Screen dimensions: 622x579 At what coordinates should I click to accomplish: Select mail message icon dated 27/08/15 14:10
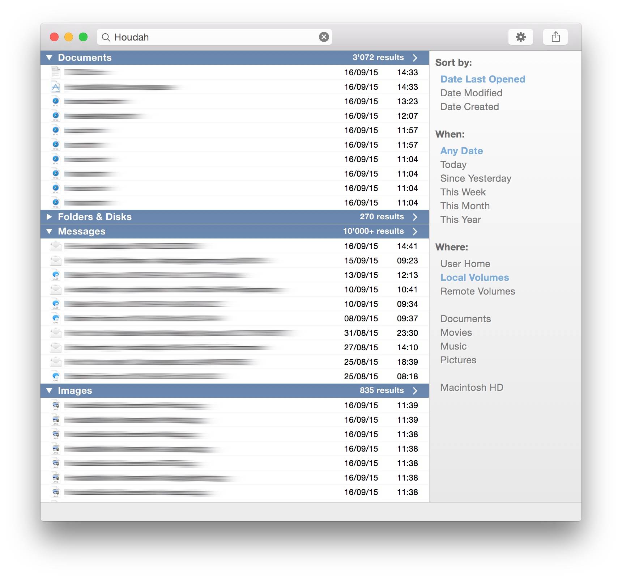[x=56, y=347]
